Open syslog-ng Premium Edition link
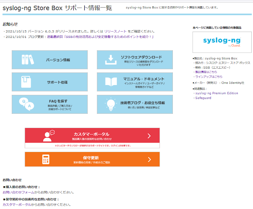The width and height of the screenshot is (253, 209). click(217, 93)
